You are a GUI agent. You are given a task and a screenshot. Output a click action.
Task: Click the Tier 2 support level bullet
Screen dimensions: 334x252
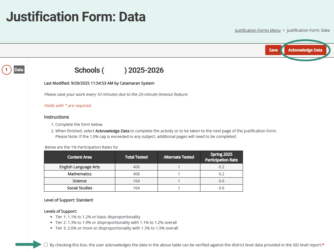116,223
